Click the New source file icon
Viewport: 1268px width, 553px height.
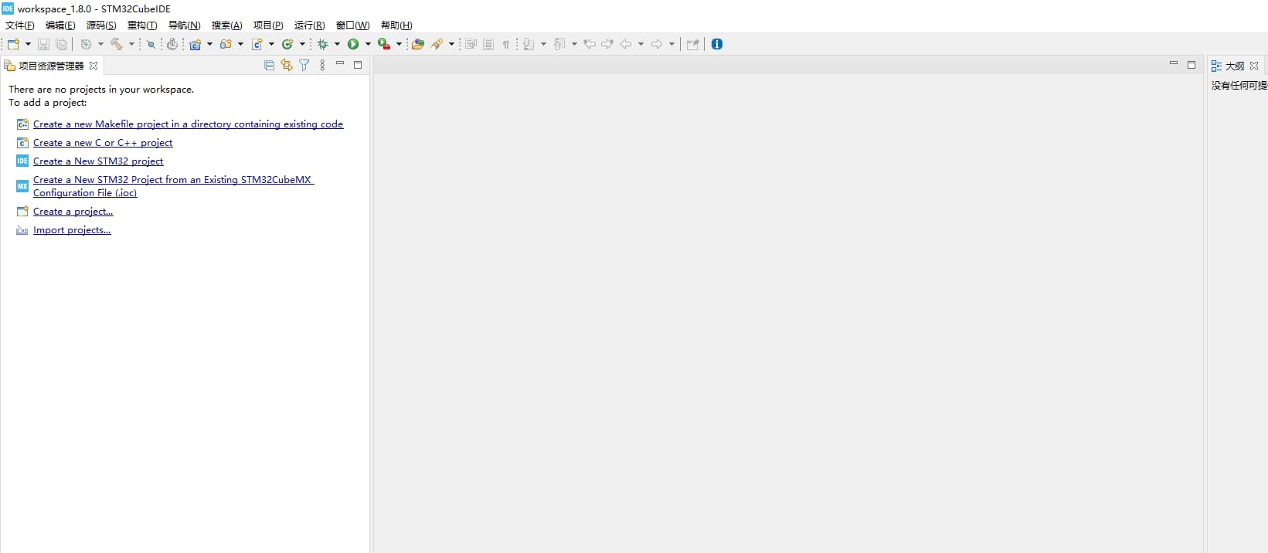[x=257, y=45]
